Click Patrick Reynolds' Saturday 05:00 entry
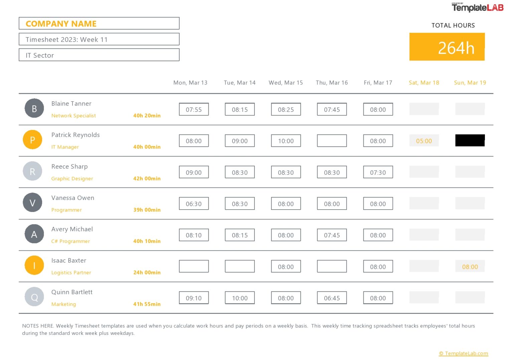This screenshot has width=513, height=363. coord(424,140)
